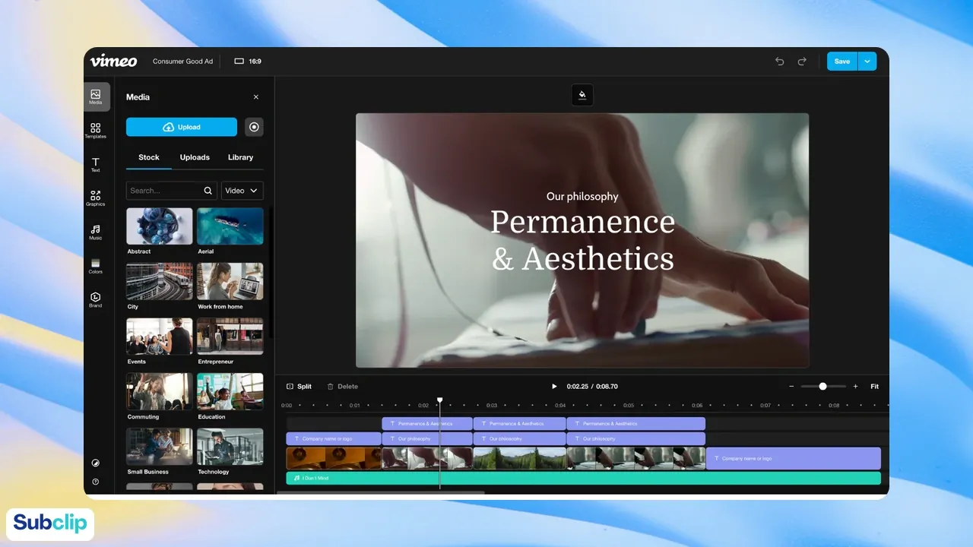Open the fill color tool above the canvas
The image size is (973, 547).
pyautogui.click(x=582, y=95)
